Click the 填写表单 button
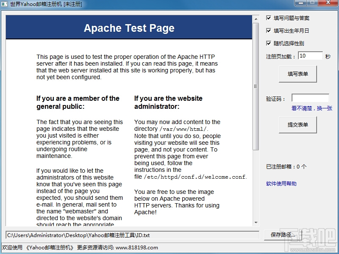The height and width of the screenshot is (254, 339). click(298, 74)
